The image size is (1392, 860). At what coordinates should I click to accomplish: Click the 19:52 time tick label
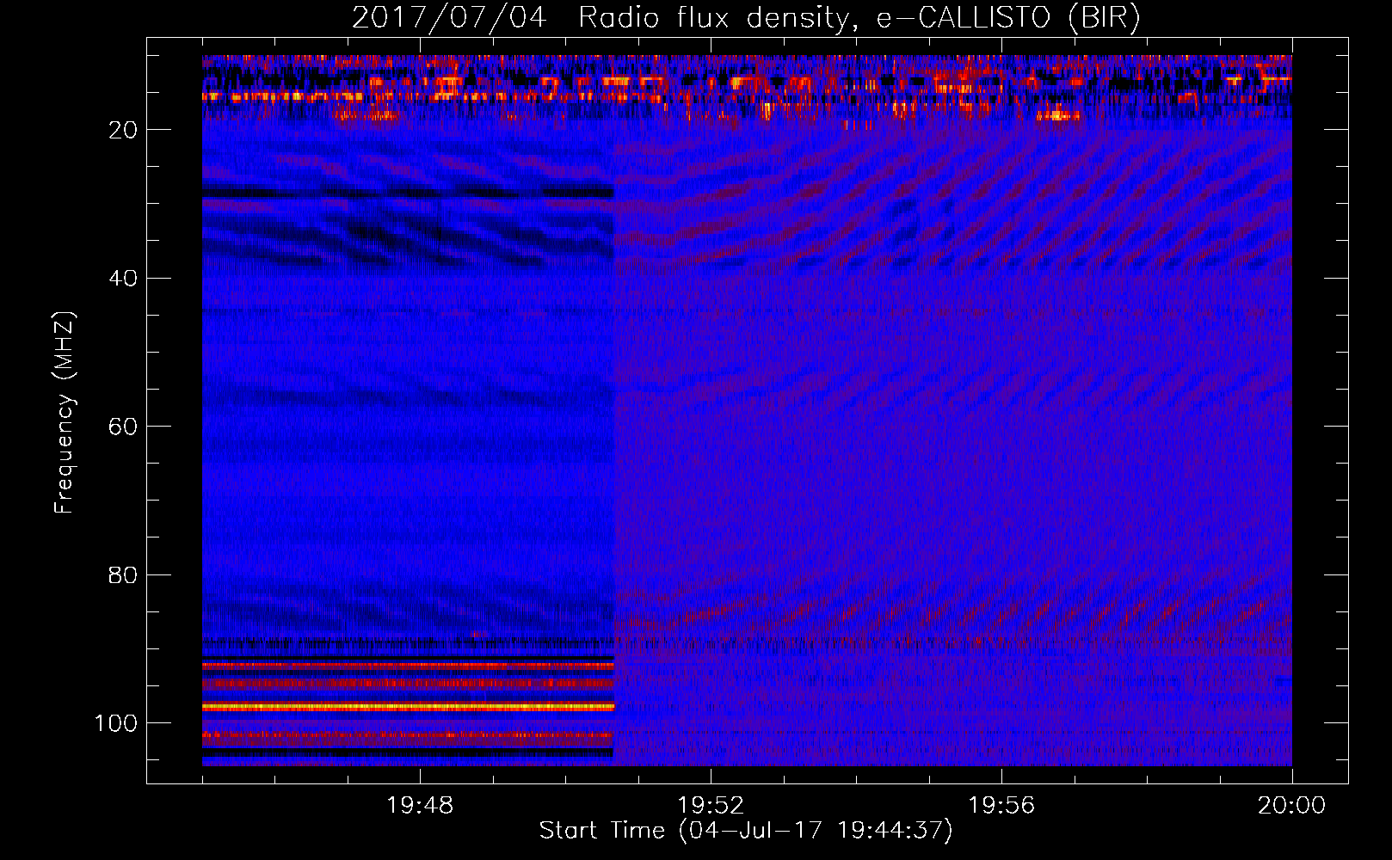[x=711, y=806]
